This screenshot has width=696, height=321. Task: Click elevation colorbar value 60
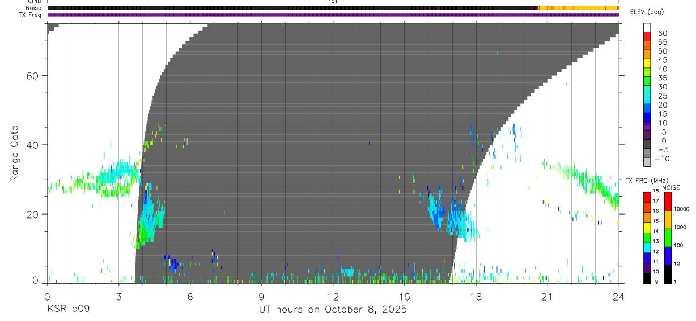662,33
